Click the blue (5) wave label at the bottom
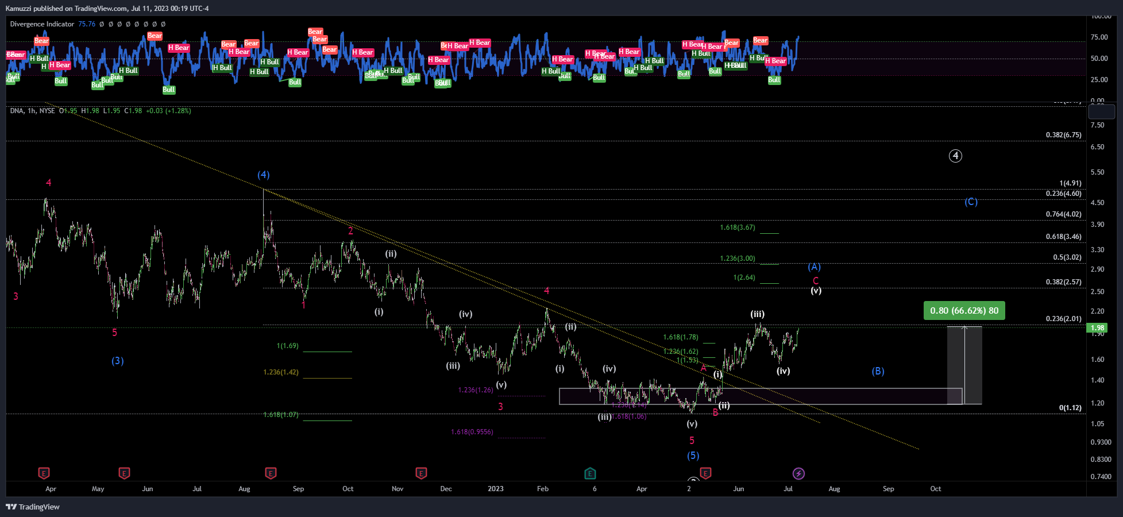Image resolution: width=1123 pixels, height=517 pixels. (693, 456)
